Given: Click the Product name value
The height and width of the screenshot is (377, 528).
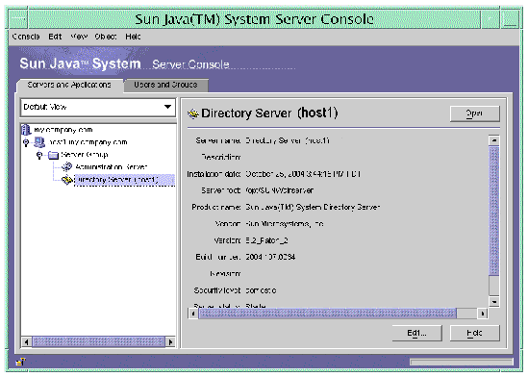Looking at the screenshot, I should 313,207.
